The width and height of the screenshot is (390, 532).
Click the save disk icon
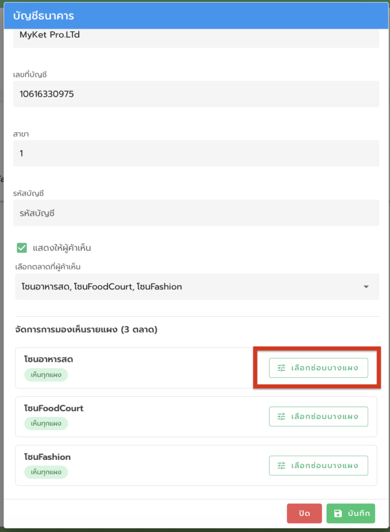338,514
